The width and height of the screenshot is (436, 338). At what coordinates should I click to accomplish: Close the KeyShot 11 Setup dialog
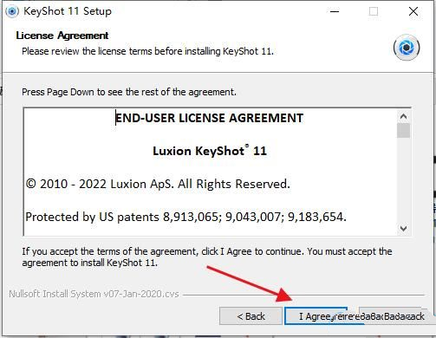(x=413, y=11)
